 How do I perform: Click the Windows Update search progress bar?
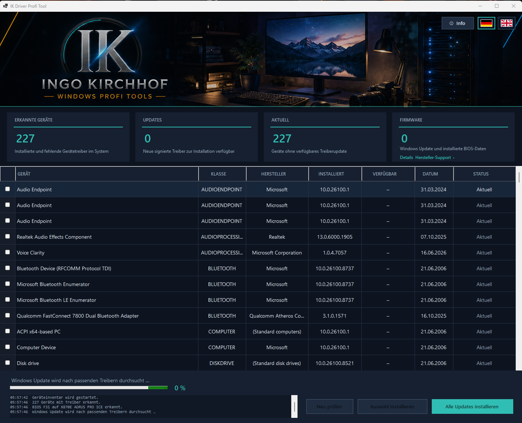pos(89,388)
